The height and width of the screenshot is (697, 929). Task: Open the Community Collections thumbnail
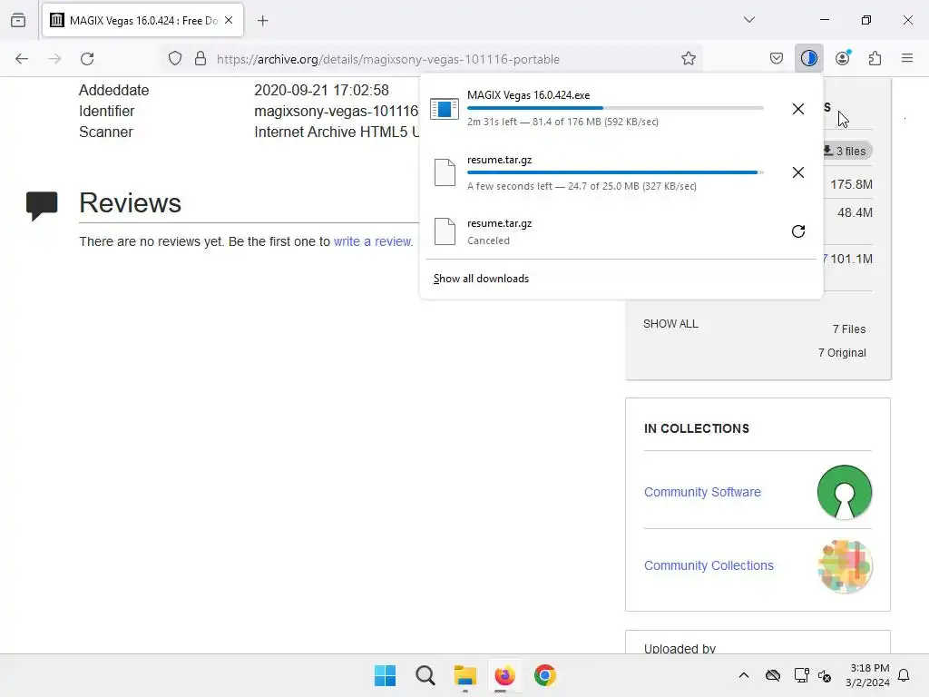845,565
